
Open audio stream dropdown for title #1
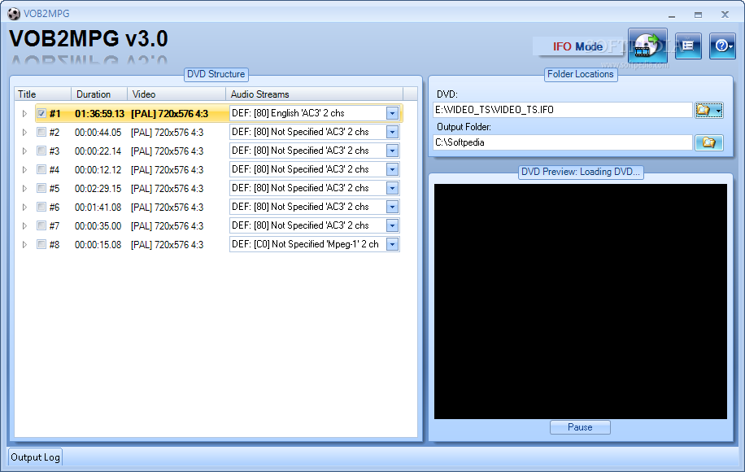[392, 113]
